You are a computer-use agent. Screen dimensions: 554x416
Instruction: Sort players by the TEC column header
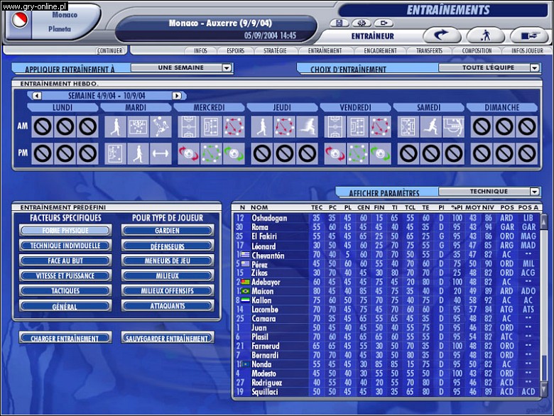point(317,208)
